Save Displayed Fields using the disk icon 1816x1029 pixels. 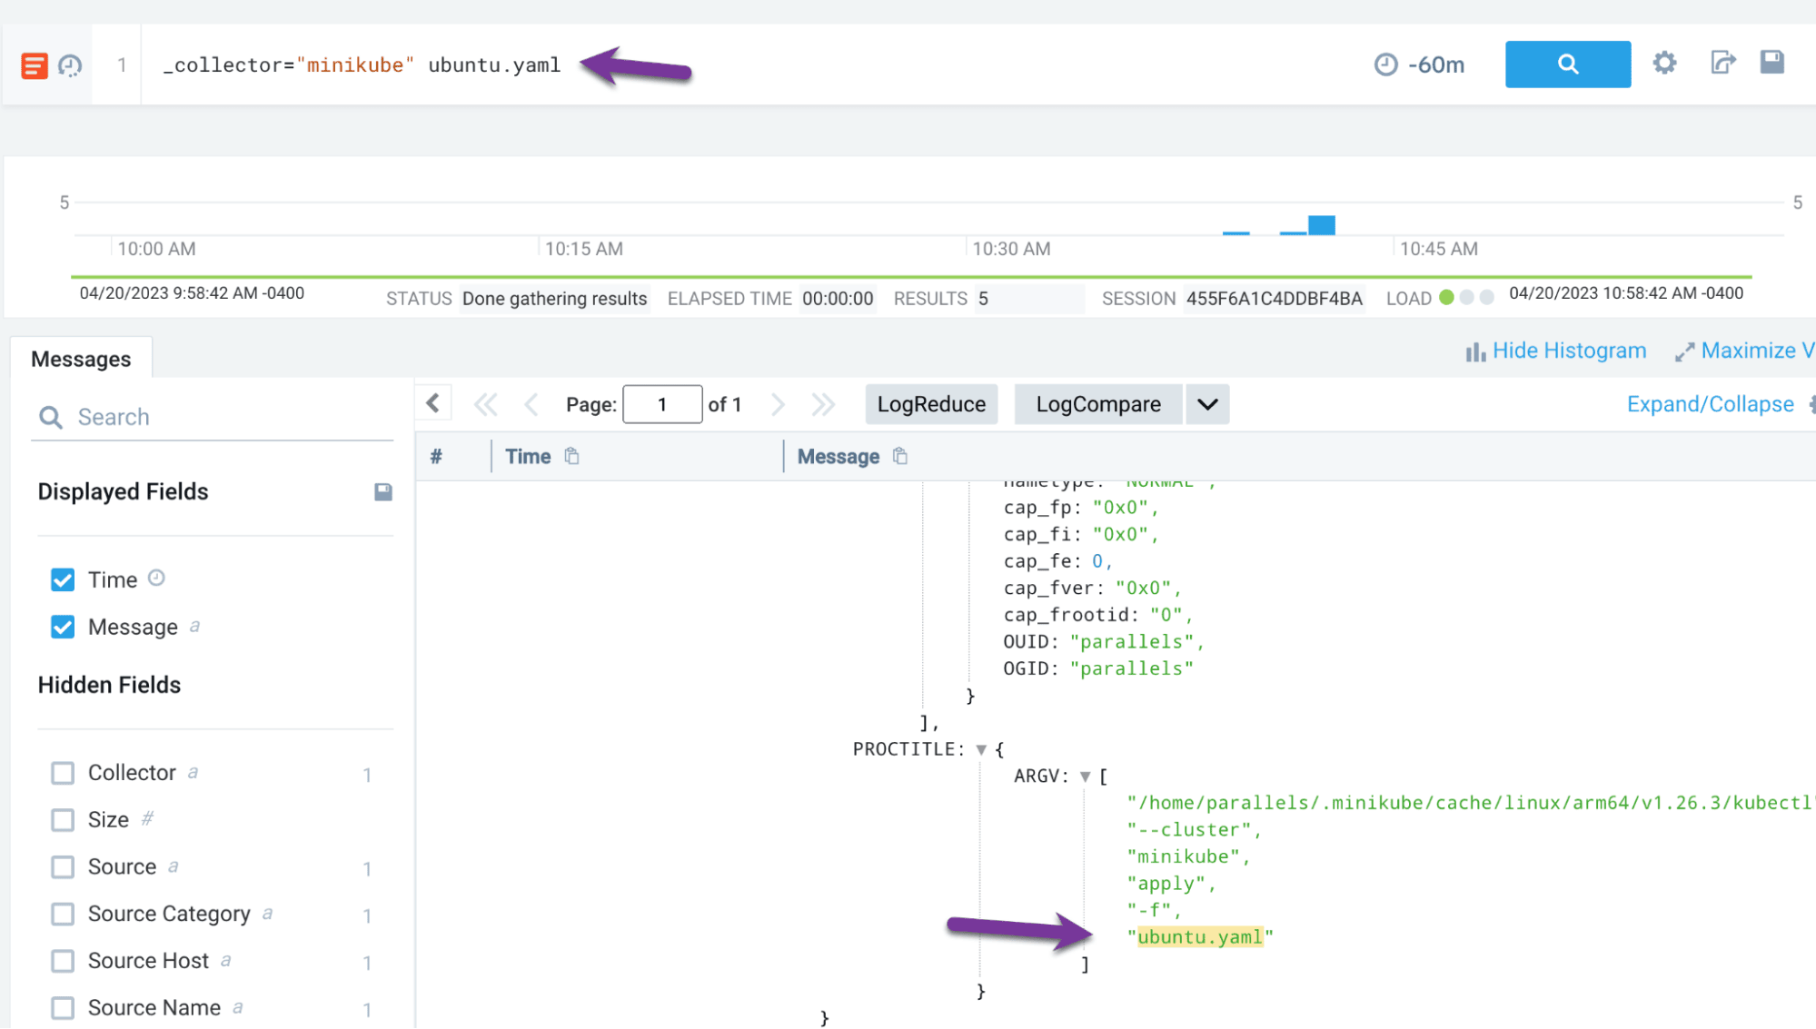pyautogui.click(x=382, y=491)
